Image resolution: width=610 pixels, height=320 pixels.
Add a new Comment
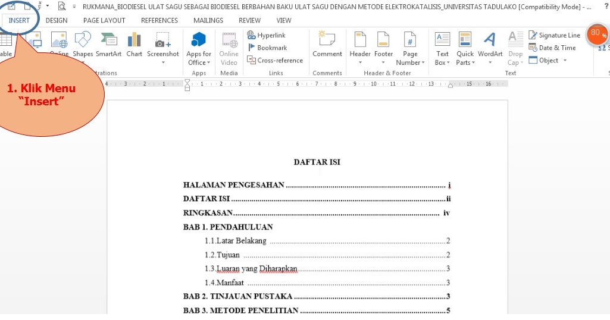(x=327, y=45)
